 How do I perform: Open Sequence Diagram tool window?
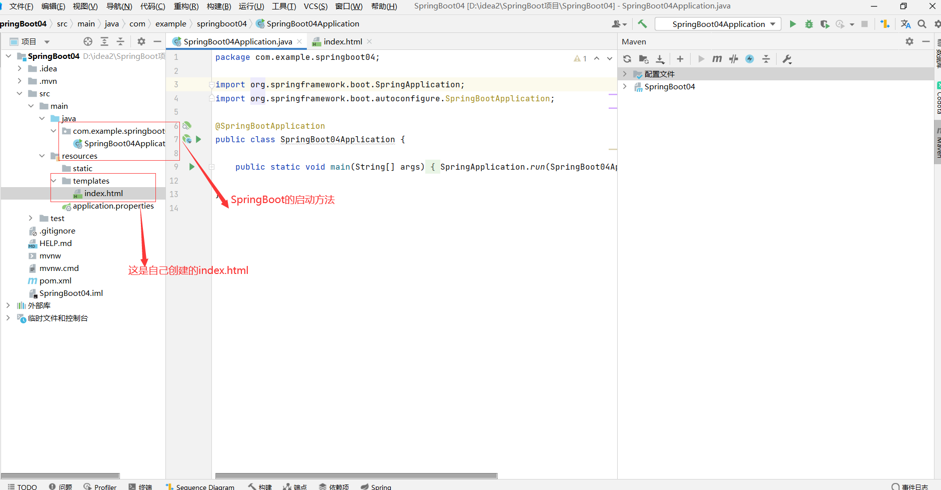[200, 487]
